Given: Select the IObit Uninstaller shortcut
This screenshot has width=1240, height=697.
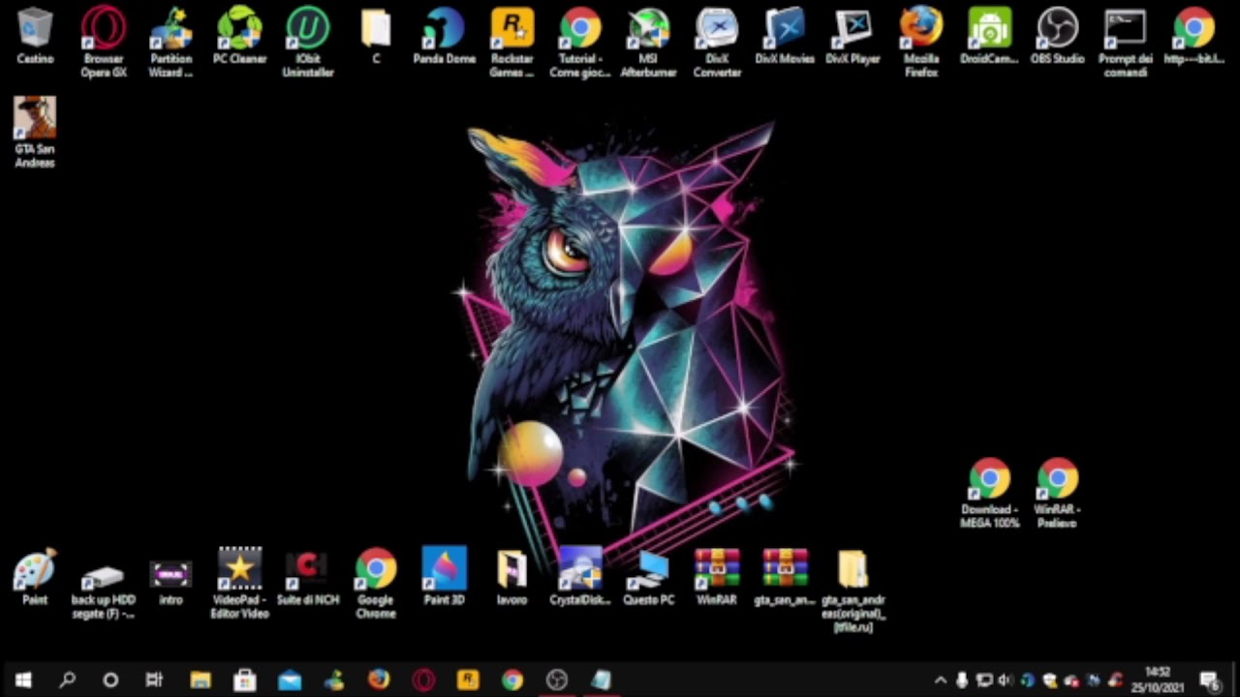Looking at the screenshot, I should coord(308,41).
